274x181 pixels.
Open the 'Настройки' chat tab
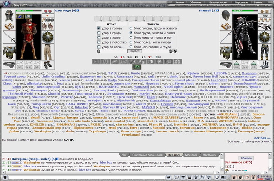tap(209, 155)
